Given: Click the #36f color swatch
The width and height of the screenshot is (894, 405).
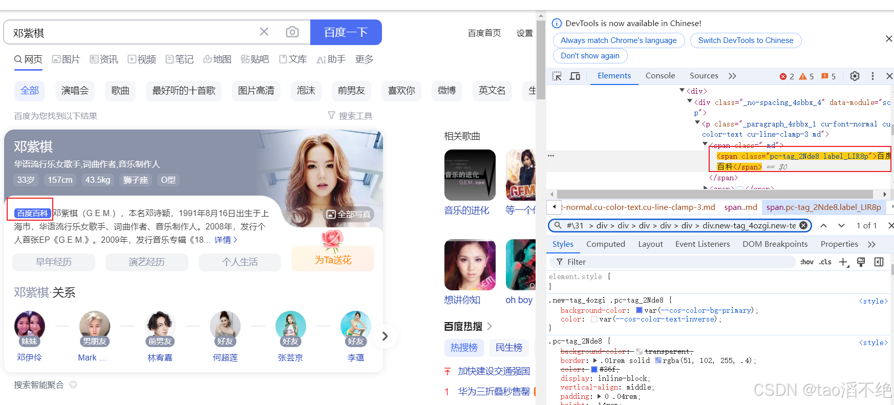Looking at the screenshot, I should click(x=594, y=369).
